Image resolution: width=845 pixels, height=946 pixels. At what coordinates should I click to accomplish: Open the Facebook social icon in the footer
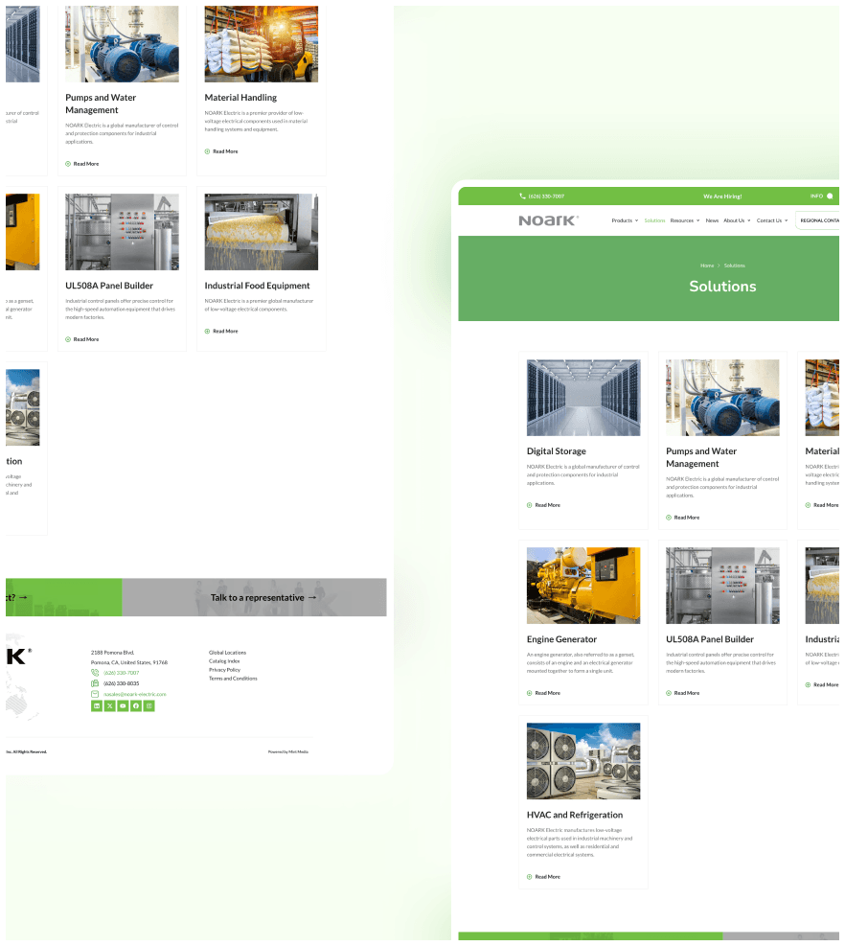[x=136, y=705]
